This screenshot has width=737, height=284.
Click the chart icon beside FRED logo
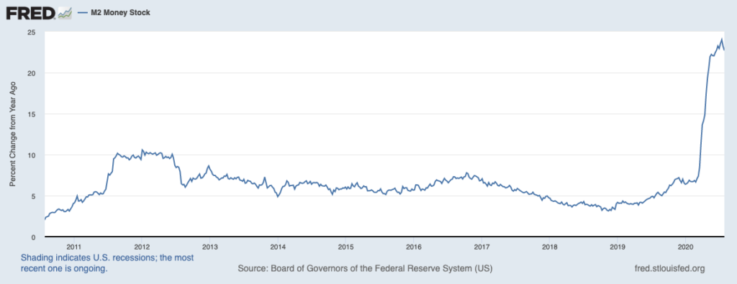coord(64,13)
